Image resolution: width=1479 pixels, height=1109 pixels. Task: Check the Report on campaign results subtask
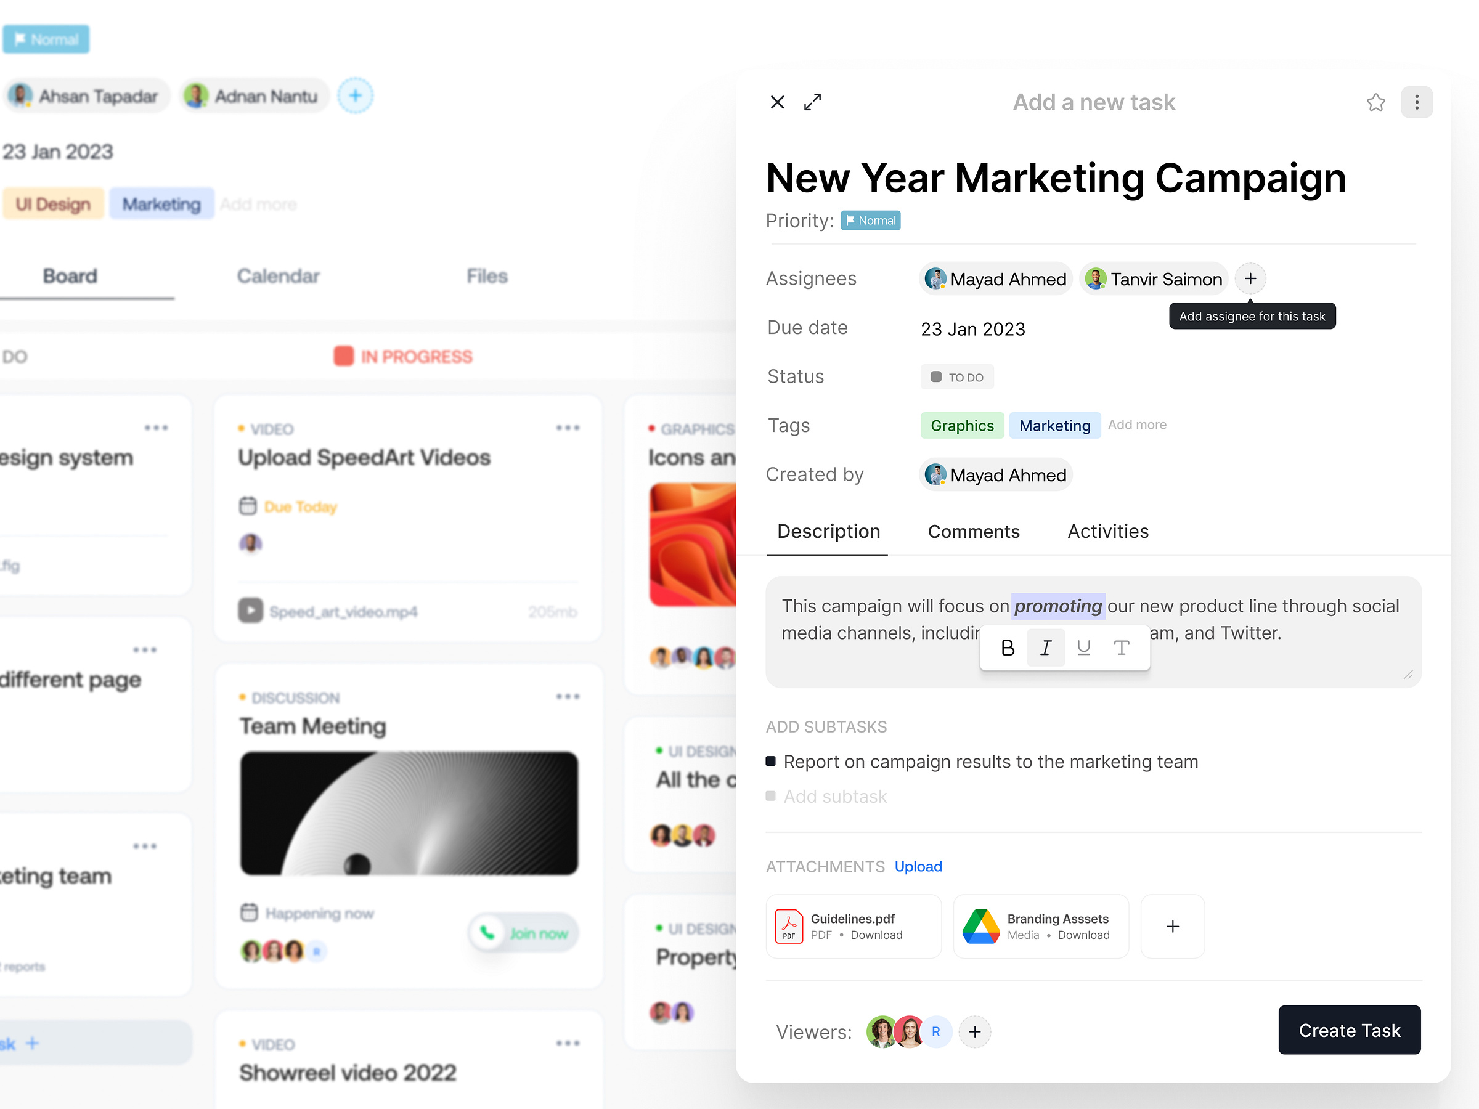(x=770, y=761)
